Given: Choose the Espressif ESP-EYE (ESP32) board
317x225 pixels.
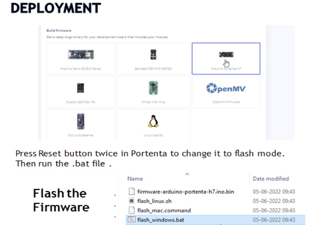Looking at the screenshot, I should [x=153, y=59].
